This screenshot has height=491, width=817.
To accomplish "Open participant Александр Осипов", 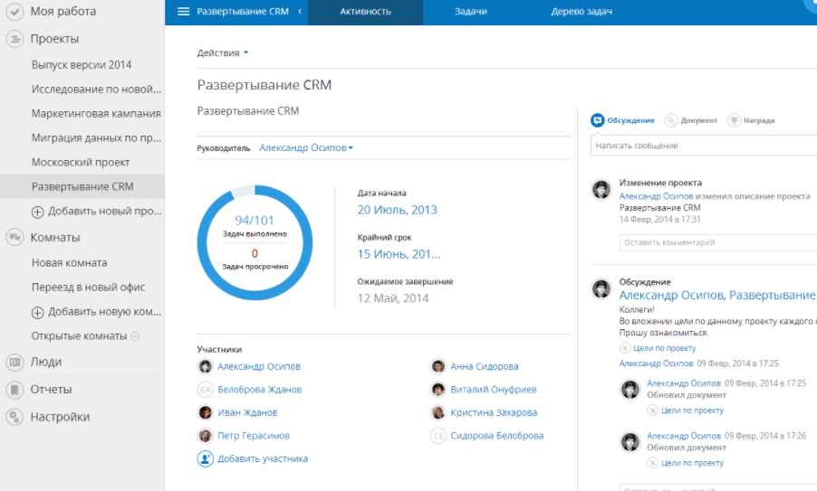I will [259, 367].
